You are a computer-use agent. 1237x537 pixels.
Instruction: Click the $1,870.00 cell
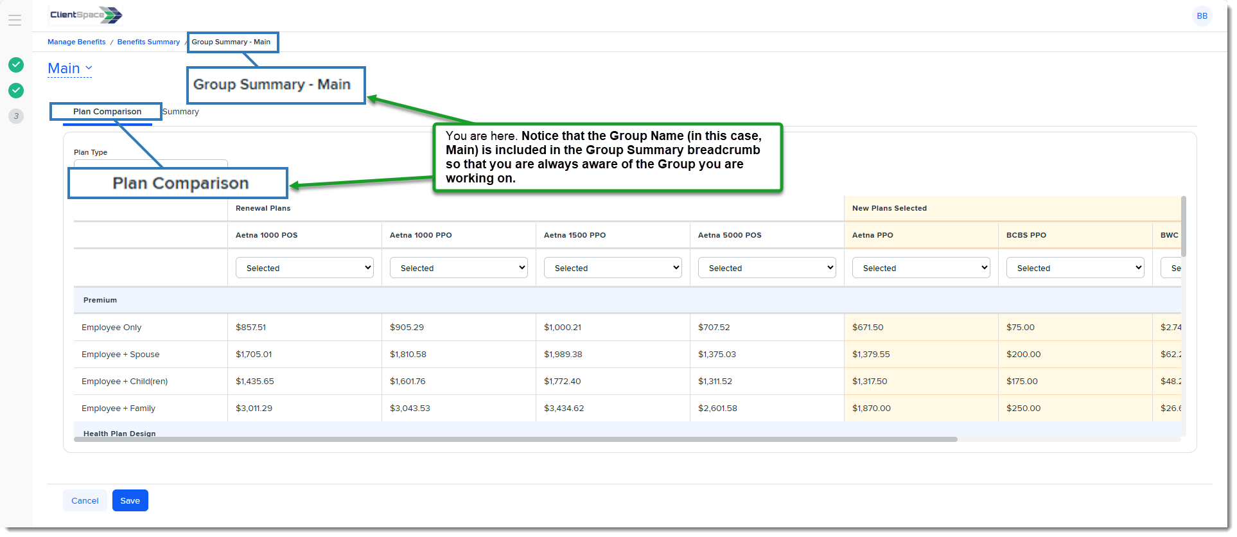[921, 409]
